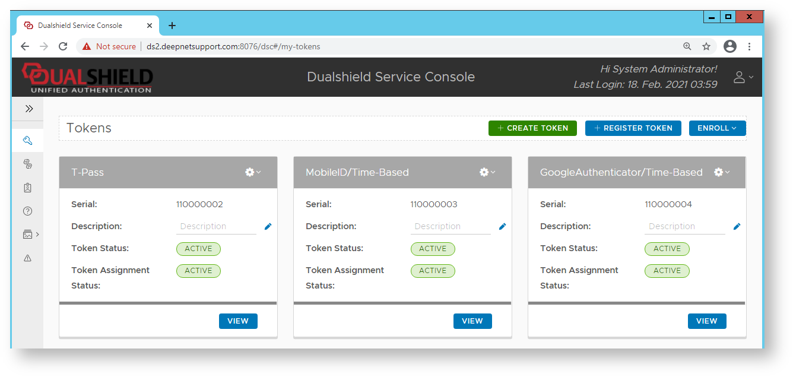Open gear settings dropdown on T-Pass card
Image resolution: width=793 pixels, height=377 pixels.
(x=253, y=172)
